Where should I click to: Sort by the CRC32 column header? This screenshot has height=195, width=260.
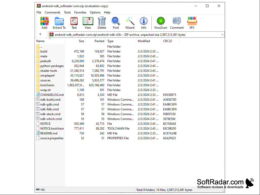(x=170, y=41)
